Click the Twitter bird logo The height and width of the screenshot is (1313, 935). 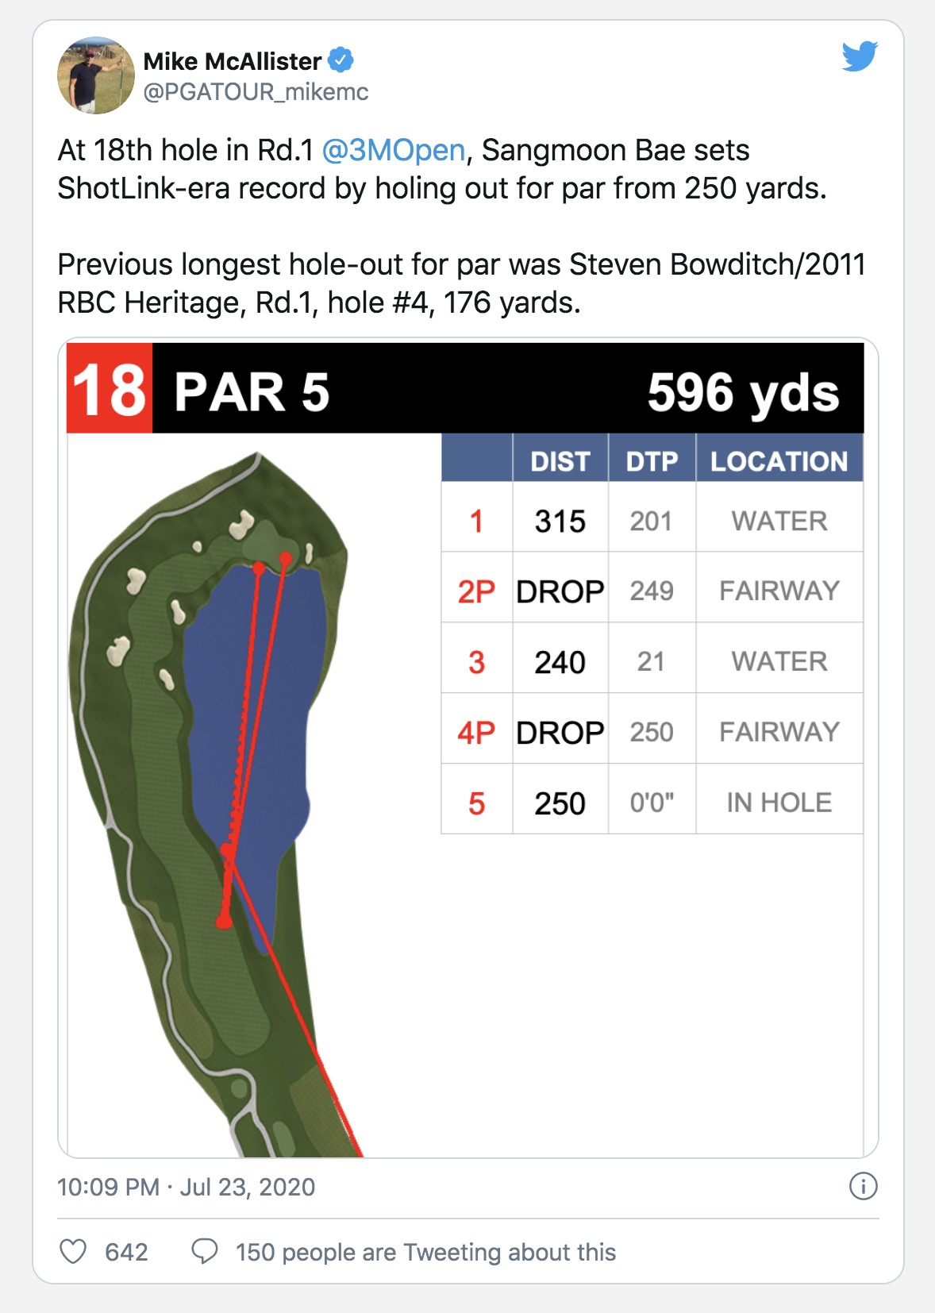click(x=860, y=56)
